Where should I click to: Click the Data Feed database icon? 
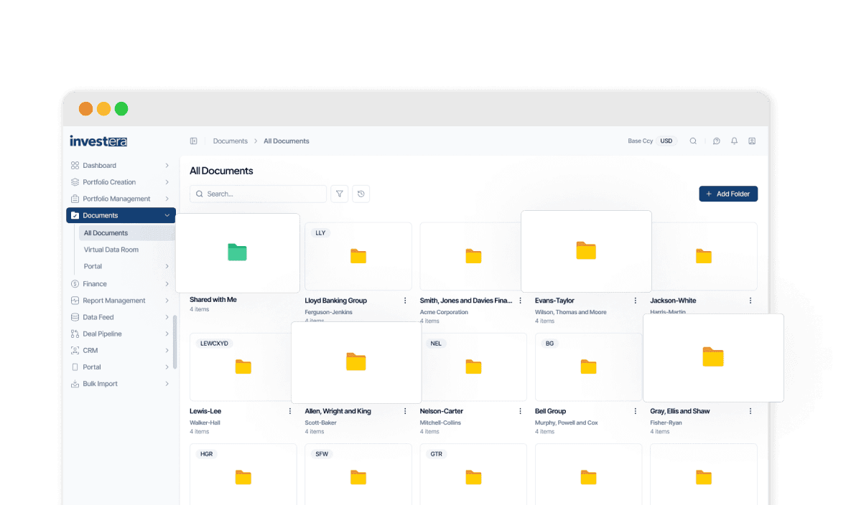tap(75, 318)
